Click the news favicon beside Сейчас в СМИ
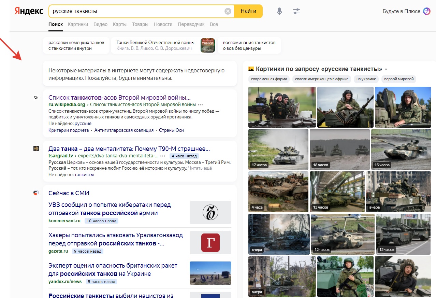This screenshot has width=436, height=298. [36, 193]
